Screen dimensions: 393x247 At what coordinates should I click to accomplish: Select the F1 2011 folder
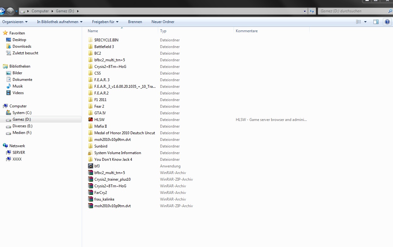pos(100,100)
